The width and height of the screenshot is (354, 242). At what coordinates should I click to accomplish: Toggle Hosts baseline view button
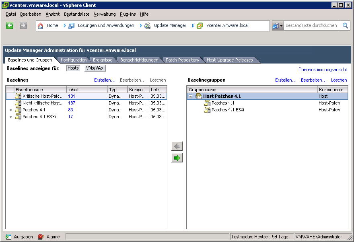click(73, 68)
